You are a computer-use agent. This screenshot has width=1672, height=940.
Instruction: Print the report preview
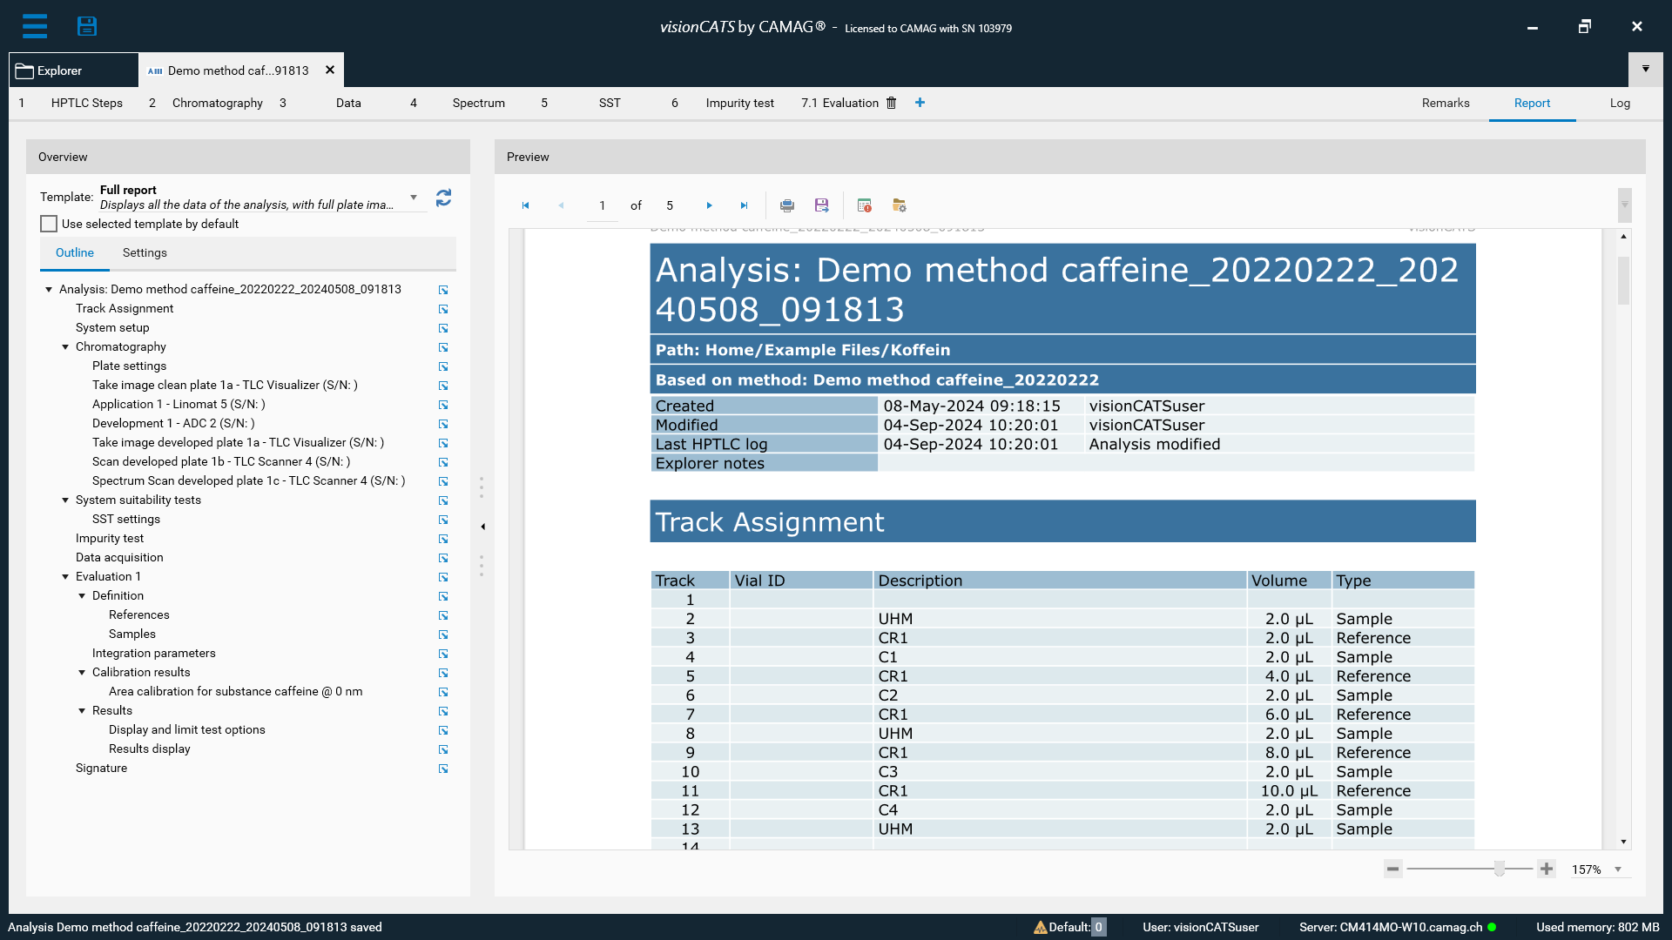[786, 205]
